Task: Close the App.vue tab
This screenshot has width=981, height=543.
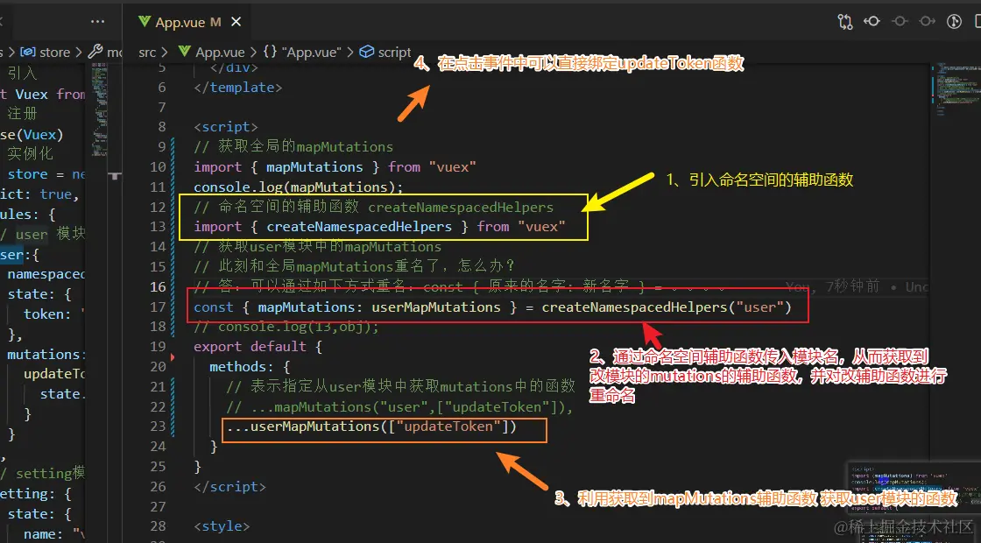Action: click(x=236, y=22)
